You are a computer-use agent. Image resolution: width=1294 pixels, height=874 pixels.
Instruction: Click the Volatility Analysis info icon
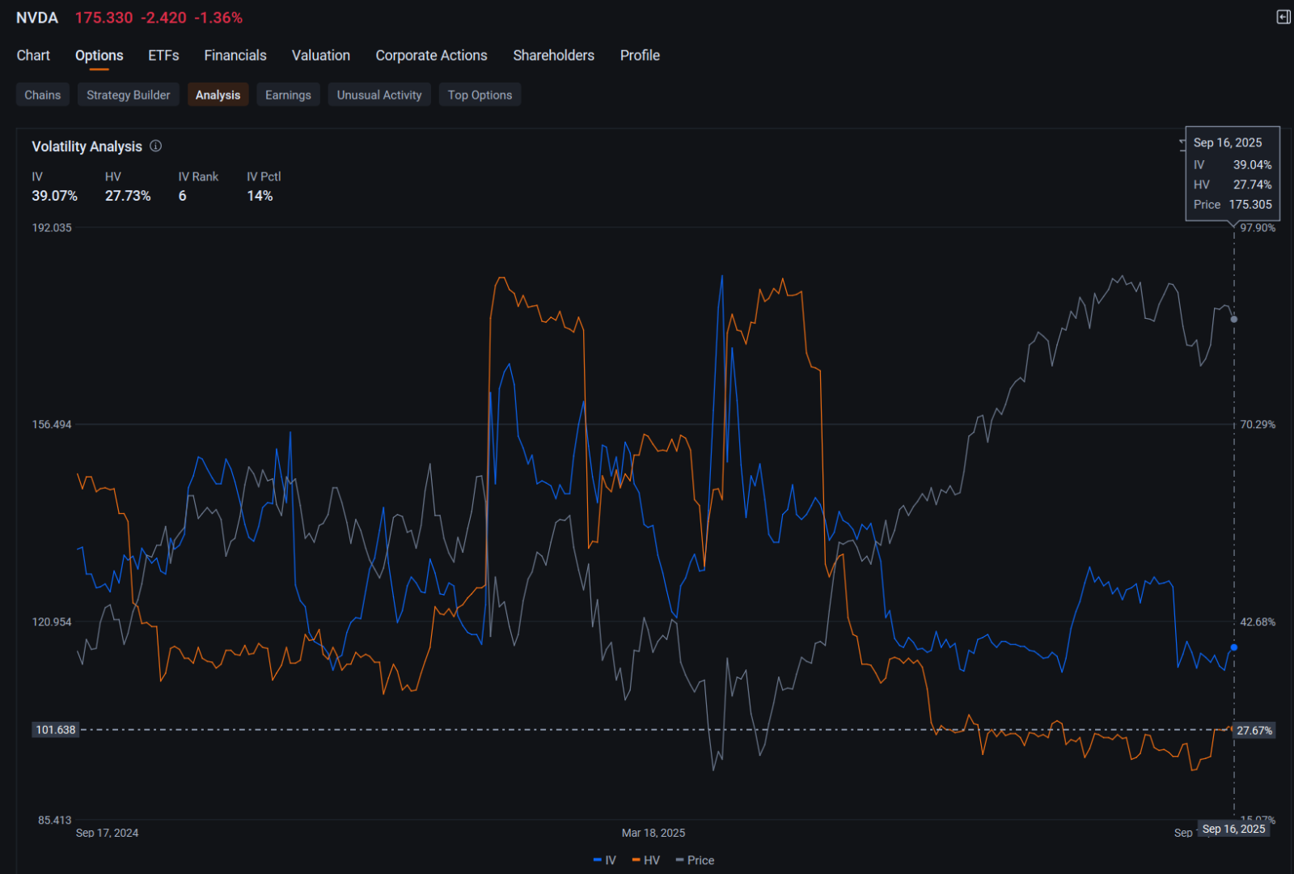coord(156,146)
